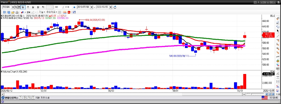Open the candlestick chart type dropdown
Image resolution: width=281 pixels, height=104 pixels.
(25, 12)
